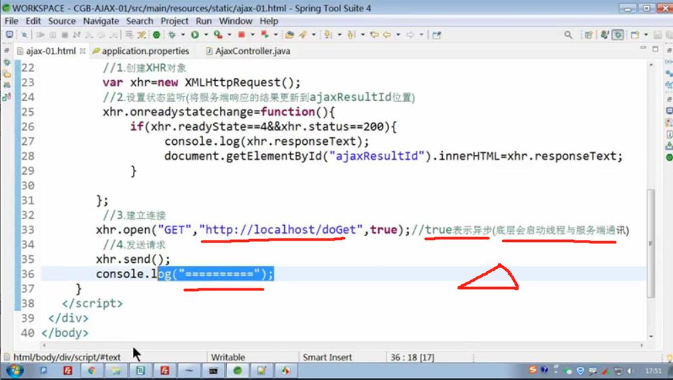
Task: Click the Toggle Mark Occurrences toolbar icon
Action: tap(142, 35)
